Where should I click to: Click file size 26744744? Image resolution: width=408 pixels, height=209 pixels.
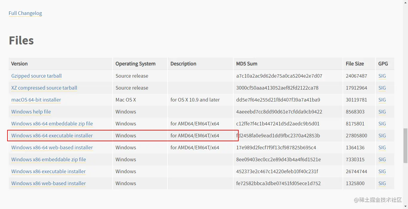pos(356,171)
